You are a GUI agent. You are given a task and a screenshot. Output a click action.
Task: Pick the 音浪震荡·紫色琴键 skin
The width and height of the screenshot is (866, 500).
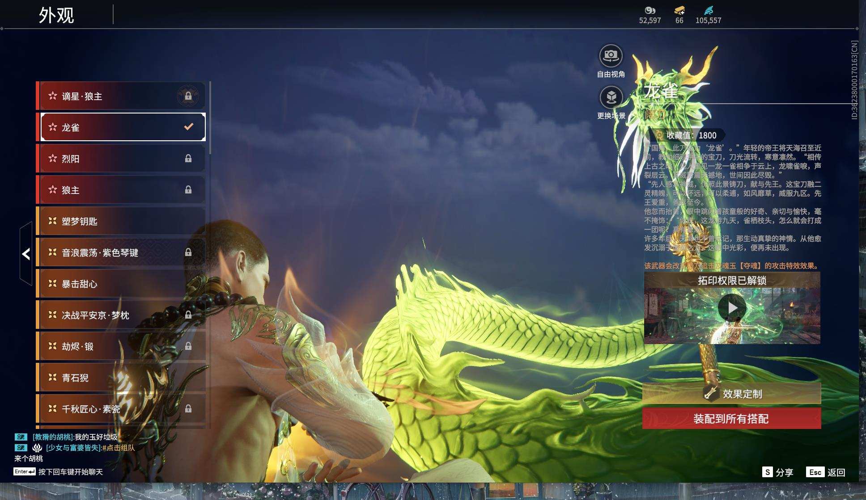click(121, 252)
